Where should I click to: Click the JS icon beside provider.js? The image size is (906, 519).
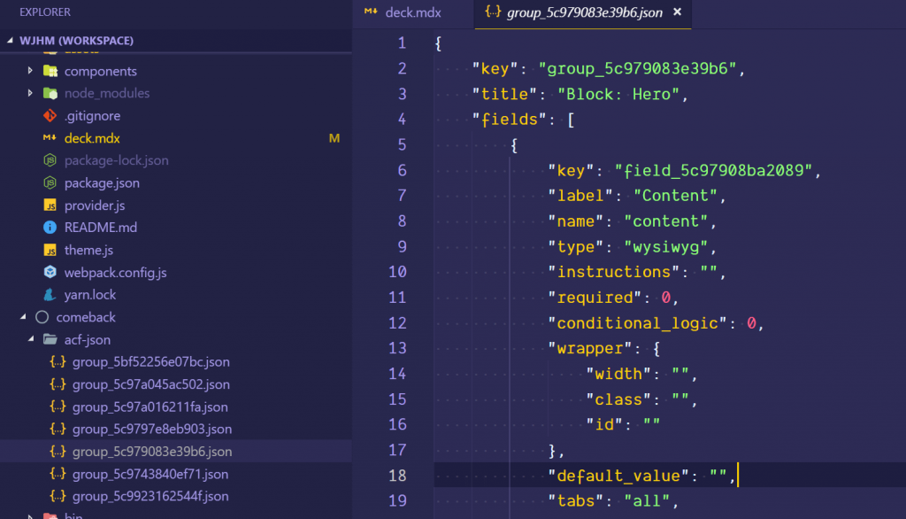click(50, 205)
